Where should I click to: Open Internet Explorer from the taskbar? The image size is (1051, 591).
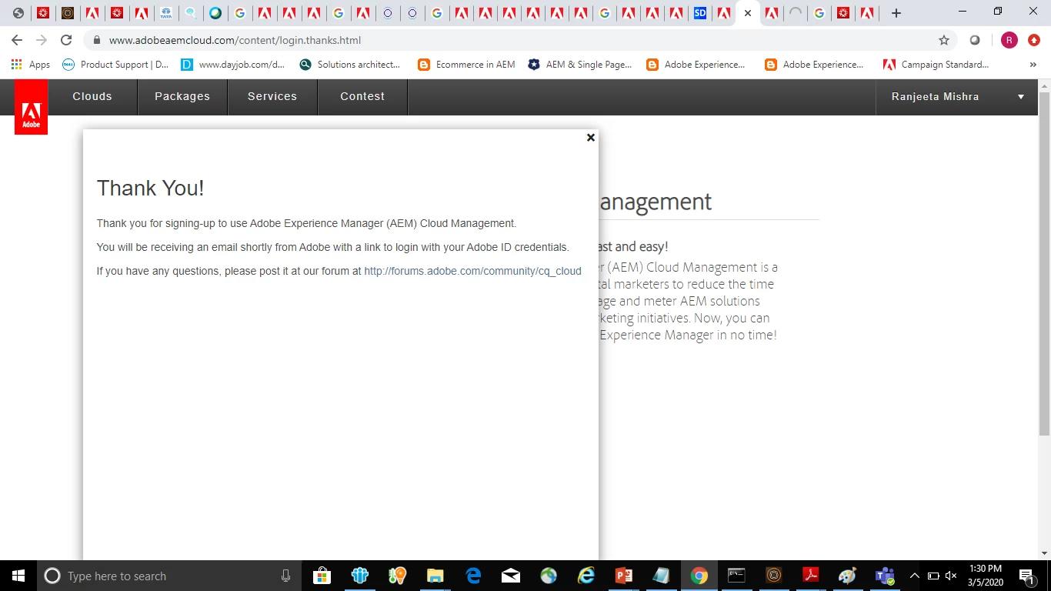pos(586,576)
